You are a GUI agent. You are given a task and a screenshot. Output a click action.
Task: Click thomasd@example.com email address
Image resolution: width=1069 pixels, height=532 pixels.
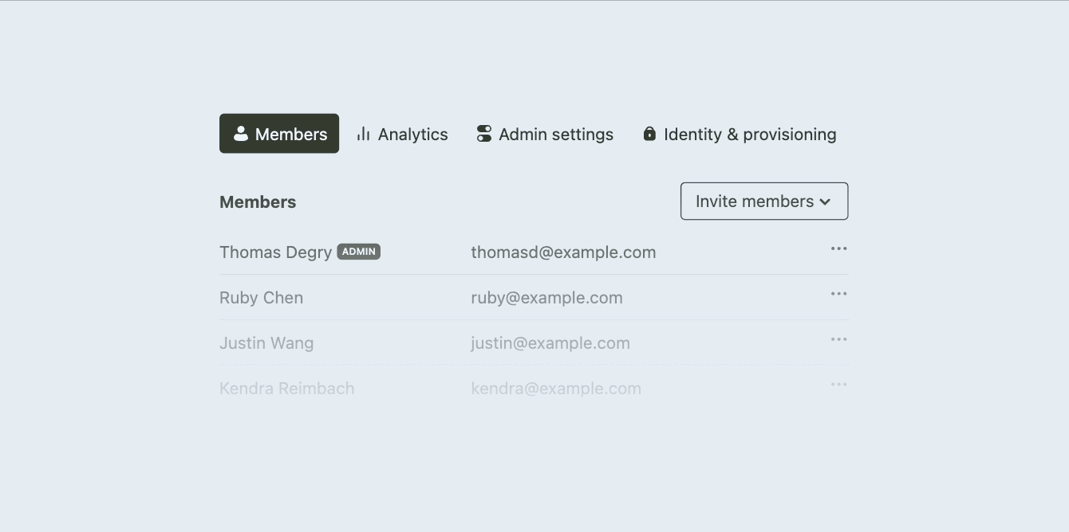[x=563, y=252]
